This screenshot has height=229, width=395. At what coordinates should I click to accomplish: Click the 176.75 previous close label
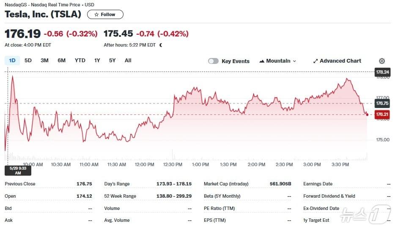(x=382, y=103)
